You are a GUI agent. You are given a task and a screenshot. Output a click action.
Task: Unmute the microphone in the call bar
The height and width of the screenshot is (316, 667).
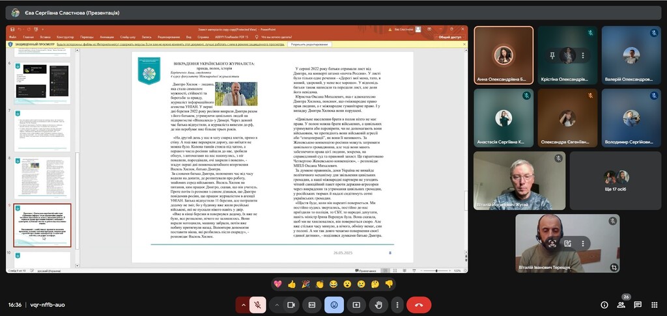coord(258,304)
